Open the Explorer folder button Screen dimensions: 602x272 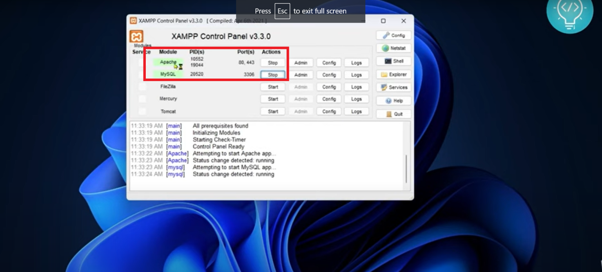click(x=393, y=74)
